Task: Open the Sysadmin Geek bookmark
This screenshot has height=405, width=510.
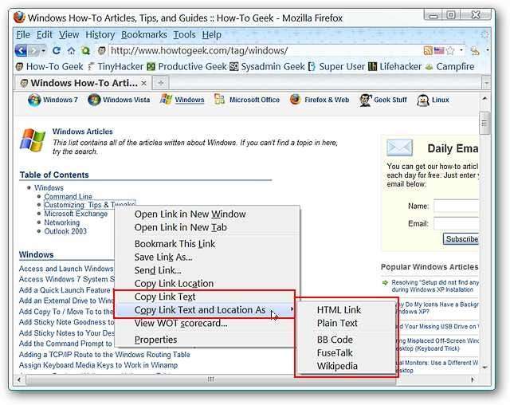Action: (x=267, y=67)
